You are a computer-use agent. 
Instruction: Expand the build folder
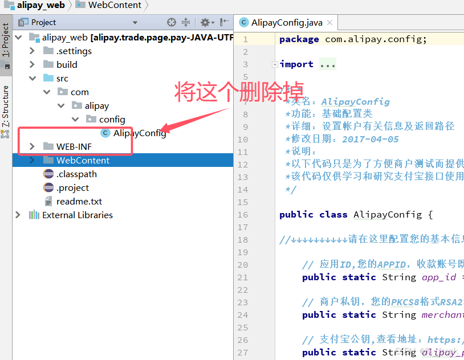[x=32, y=64]
